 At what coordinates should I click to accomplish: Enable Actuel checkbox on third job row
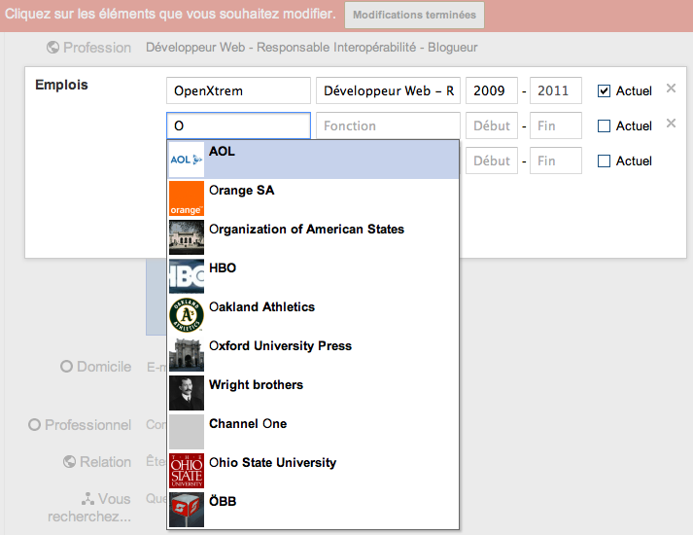604,160
